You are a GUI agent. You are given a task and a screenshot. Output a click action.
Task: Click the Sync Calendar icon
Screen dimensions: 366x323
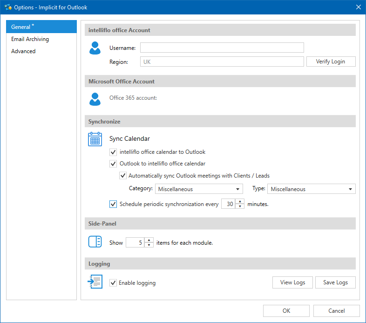click(x=95, y=139)
